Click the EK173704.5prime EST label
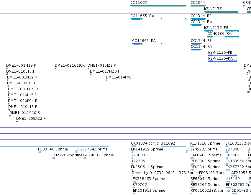 click(91, 149)
